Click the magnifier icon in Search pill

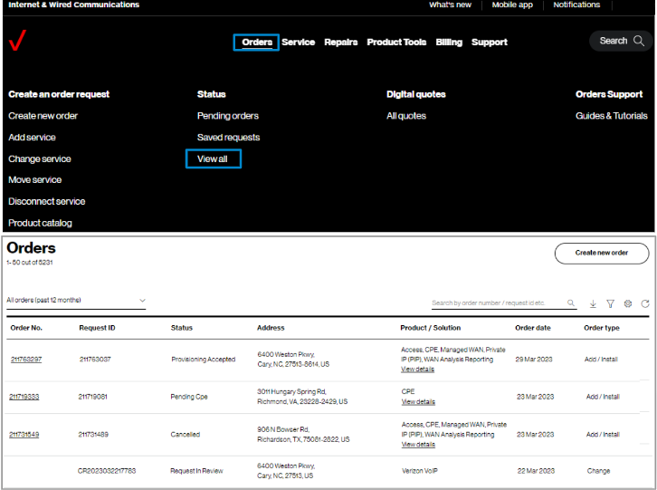click(x=639, y=41)
